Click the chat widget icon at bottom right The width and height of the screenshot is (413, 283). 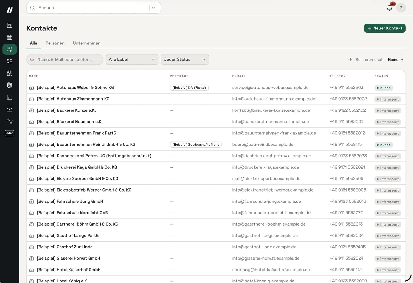408,278
